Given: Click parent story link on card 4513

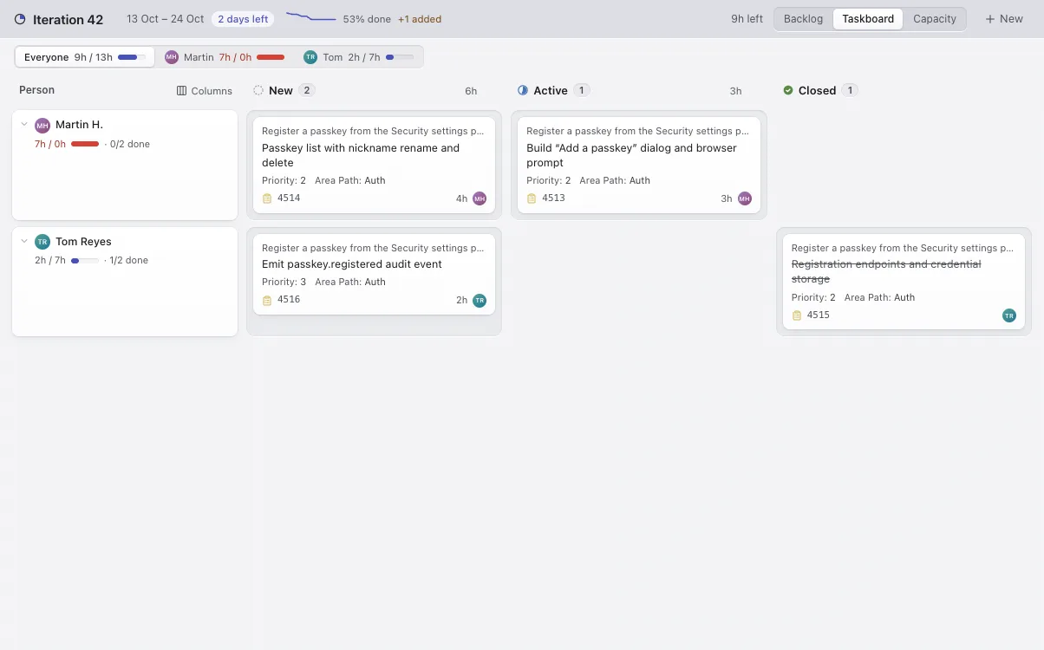Looking at the screenshot, I should point(637,132).
